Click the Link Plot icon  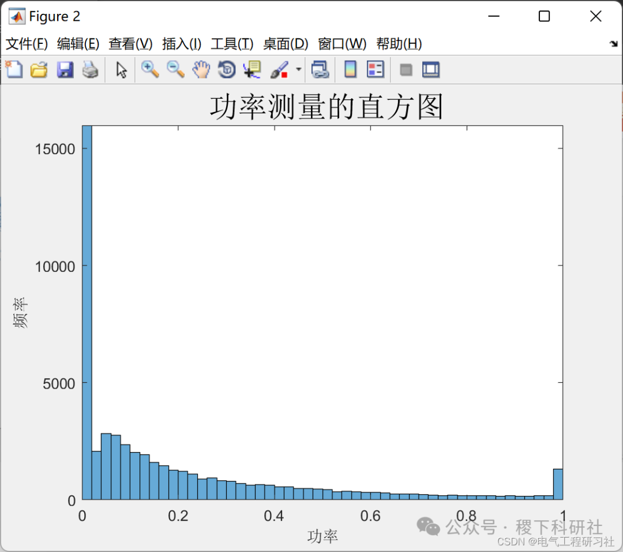(x=320, y=70)
